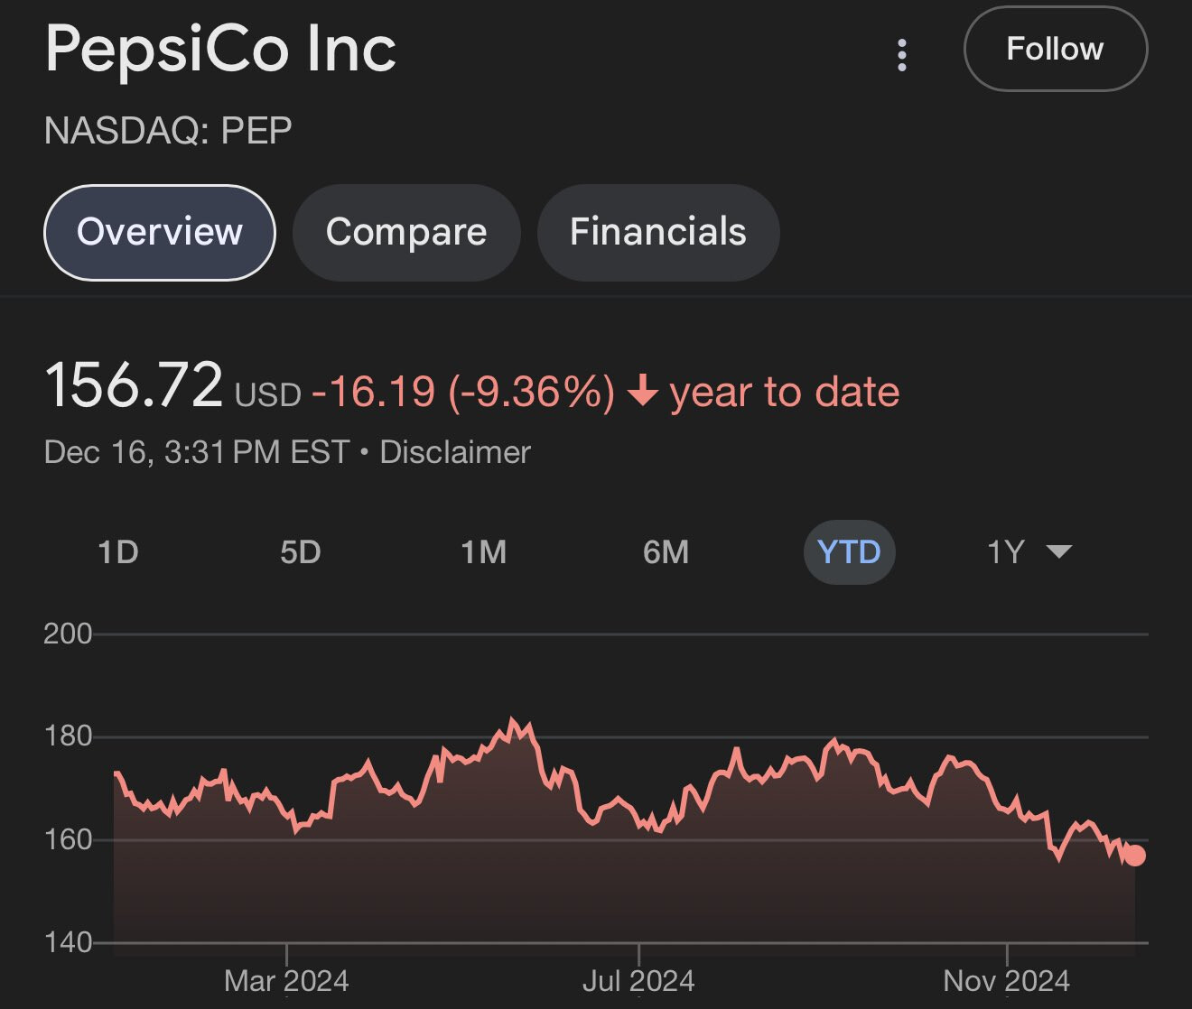Follow PepsiCo Inc stock
The width and height of the screenshot is (1192, 1009).
click(x=1056, y=49)
